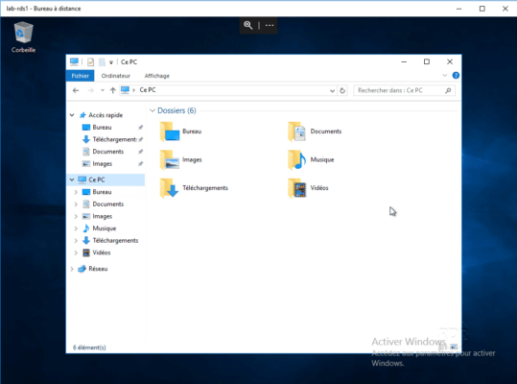Open the three-dots remote session menu
This screenshot has width=517, height=384.
click(270, 25)
